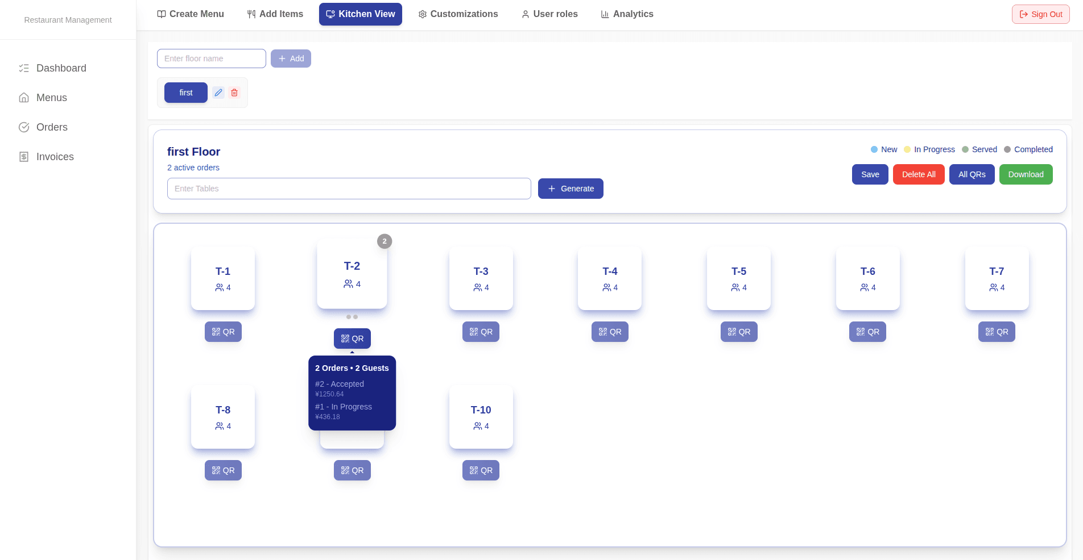Click the sign-out icon in the top right
Screen dimensions: 1083x560
[1025, 14]
